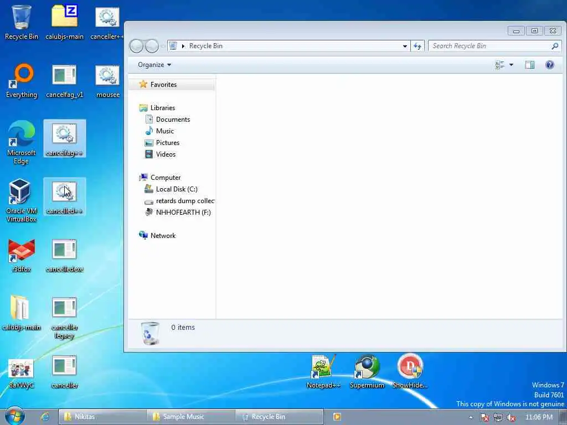Select the ShowHide... desktop icon
The height and width of the screenshot is (425, 567).
click(x=410, y=372)
